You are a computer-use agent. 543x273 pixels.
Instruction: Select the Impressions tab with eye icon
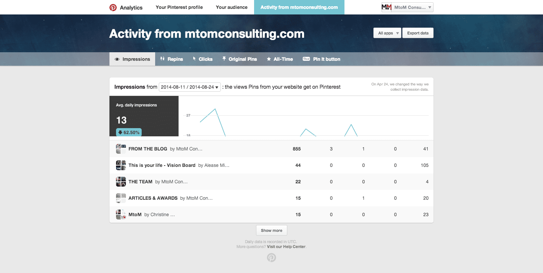pyautogui.click(x=132, y=59)
